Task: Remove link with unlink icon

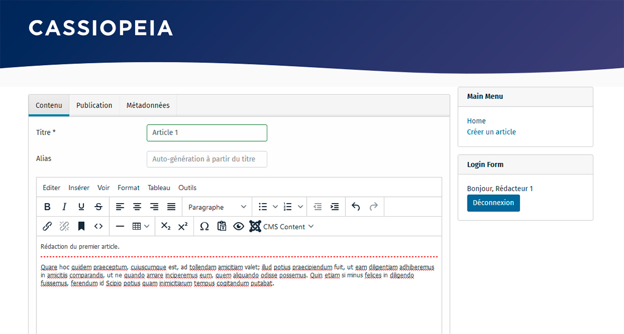Action: [x=64, y=226]
